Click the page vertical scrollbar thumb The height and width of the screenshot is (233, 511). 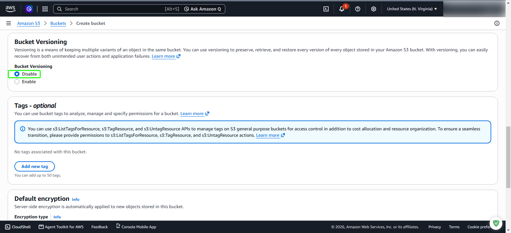tap(508, 157)
